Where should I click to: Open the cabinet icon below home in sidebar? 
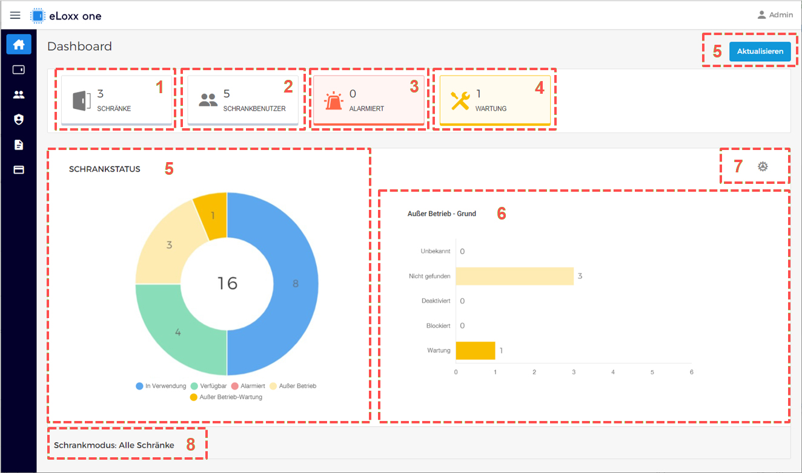19,70
